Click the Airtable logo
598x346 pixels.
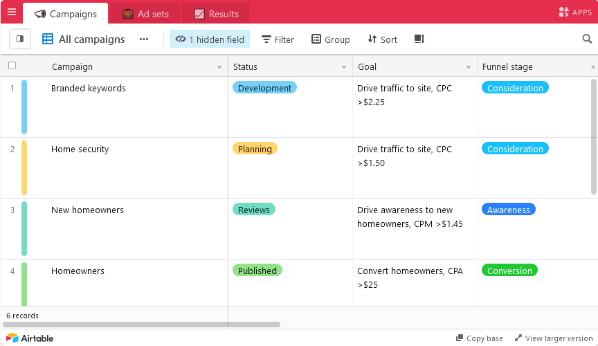30,338
